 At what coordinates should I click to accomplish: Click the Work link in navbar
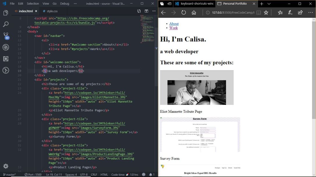click(173, 28)
